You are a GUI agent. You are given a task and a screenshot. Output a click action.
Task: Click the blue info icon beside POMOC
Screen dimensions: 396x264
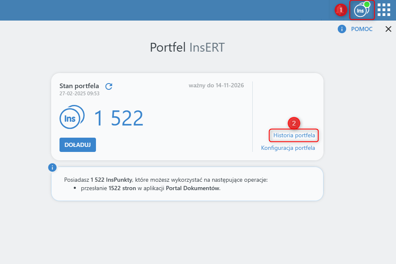(x=342, y=29)
